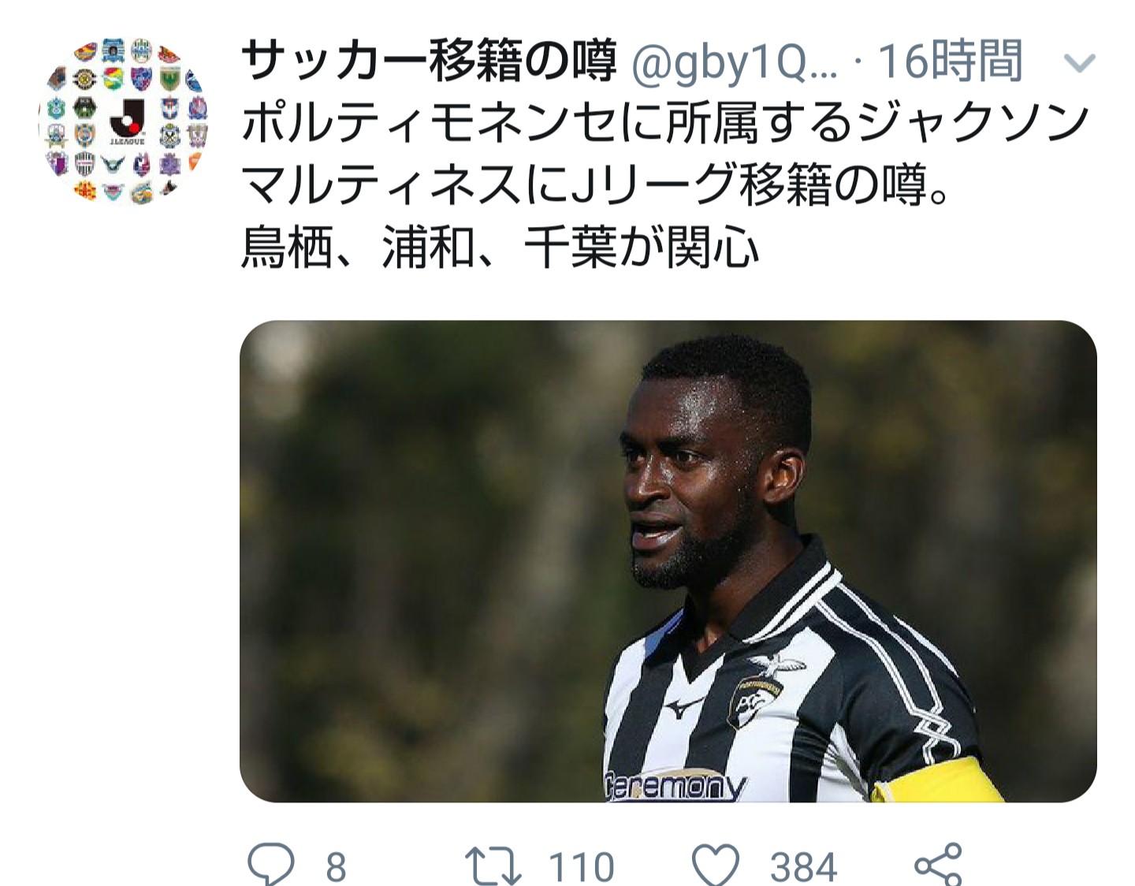Like the tweet with the heart icon
Screen dimensions: 1135x886
coord(716,865)
